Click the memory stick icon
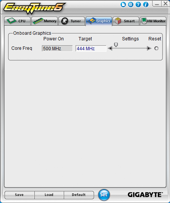The width and height of the screenshot is (170, 203). coord(38,21)
